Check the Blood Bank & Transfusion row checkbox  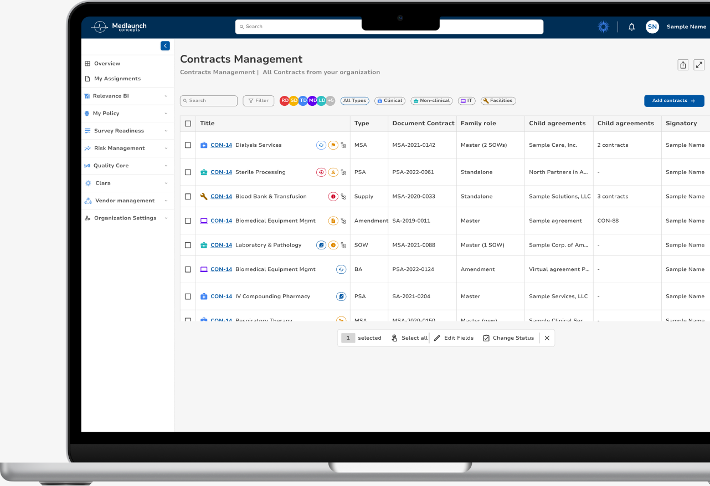(x=188, y=197)
